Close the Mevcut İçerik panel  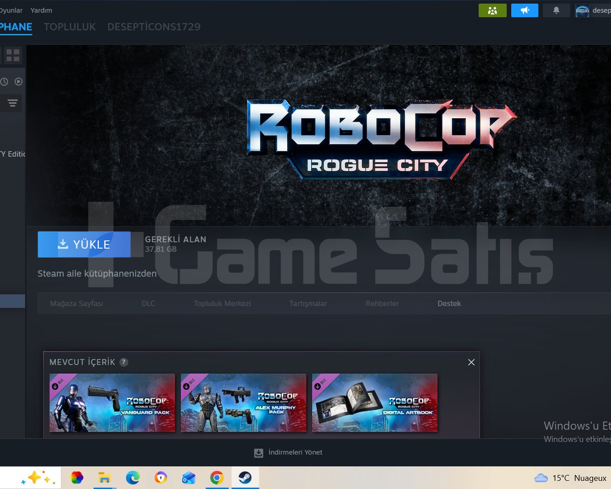point(471,362)
